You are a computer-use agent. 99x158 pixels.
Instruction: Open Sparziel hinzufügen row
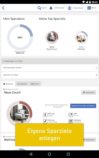(49, 75)
